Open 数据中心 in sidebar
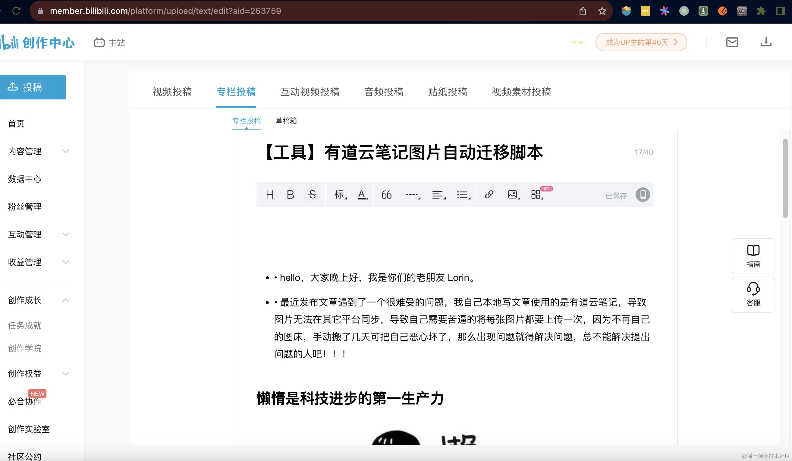This screenshot has width=792, height=461. click(24, 179)
